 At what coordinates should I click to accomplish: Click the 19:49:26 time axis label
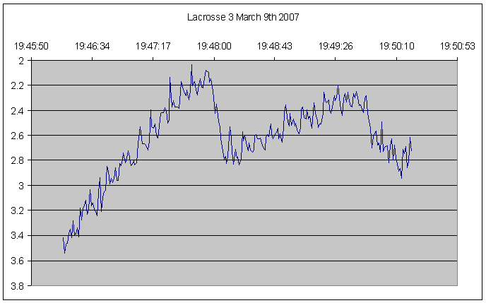[335, 46]
